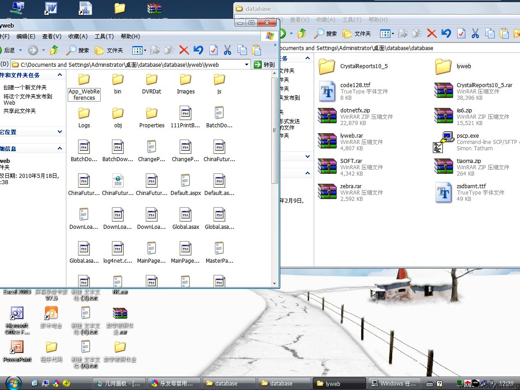This screenshot has height=390, width=520.
Task: Select lyweb.rar archive in database window
Action: click(351, 142)
